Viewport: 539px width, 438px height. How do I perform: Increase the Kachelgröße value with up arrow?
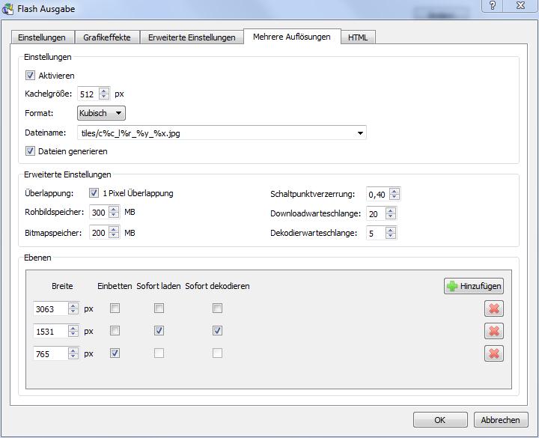104,91
